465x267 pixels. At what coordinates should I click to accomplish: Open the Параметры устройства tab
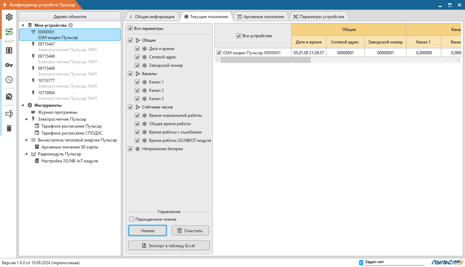[319, 17]
